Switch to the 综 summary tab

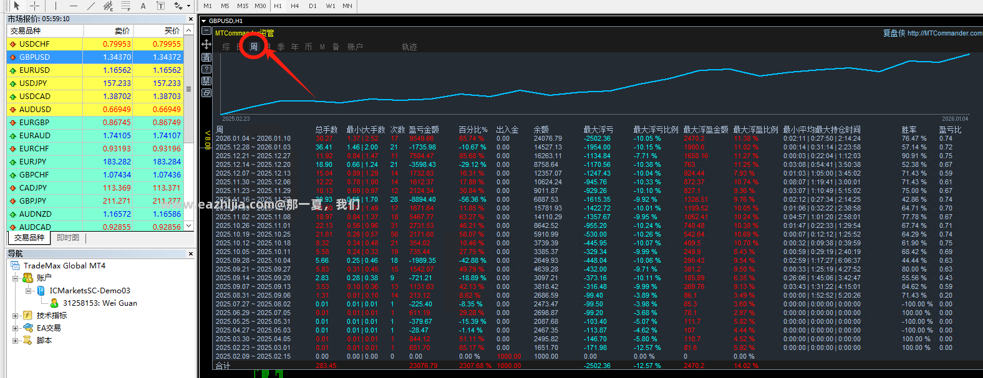point(226,47)
